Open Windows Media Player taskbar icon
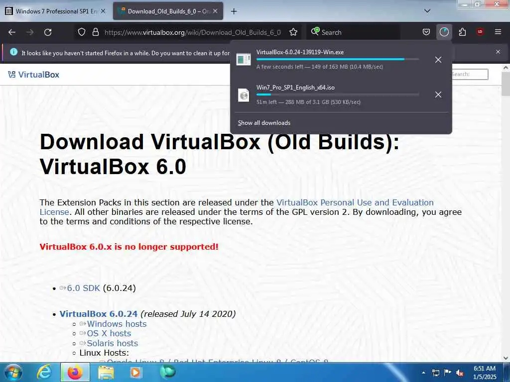The image size is (510, 382). pos(136,372)
